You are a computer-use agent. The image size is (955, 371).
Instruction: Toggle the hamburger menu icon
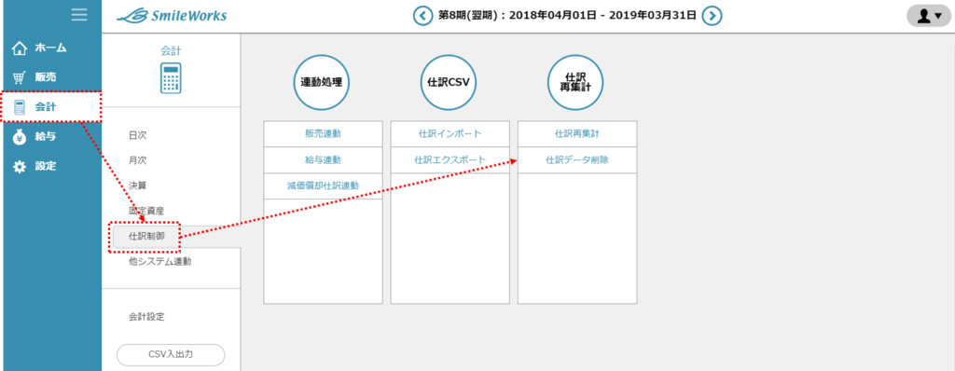tap(79, 15)
